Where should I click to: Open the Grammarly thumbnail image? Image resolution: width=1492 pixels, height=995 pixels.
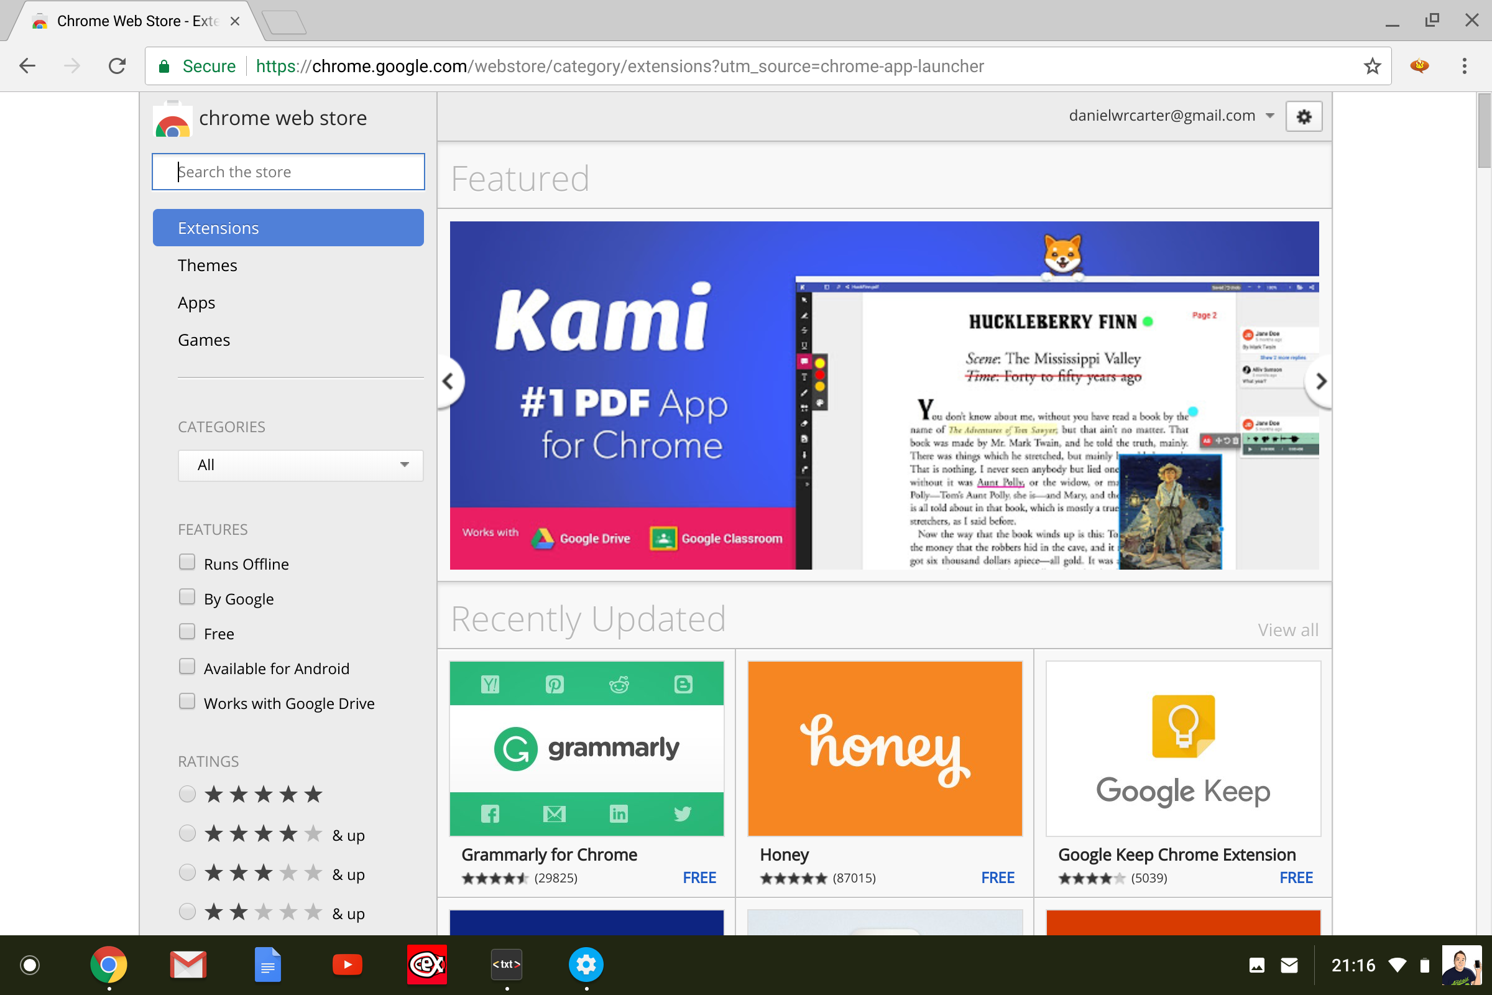point(586,749)
